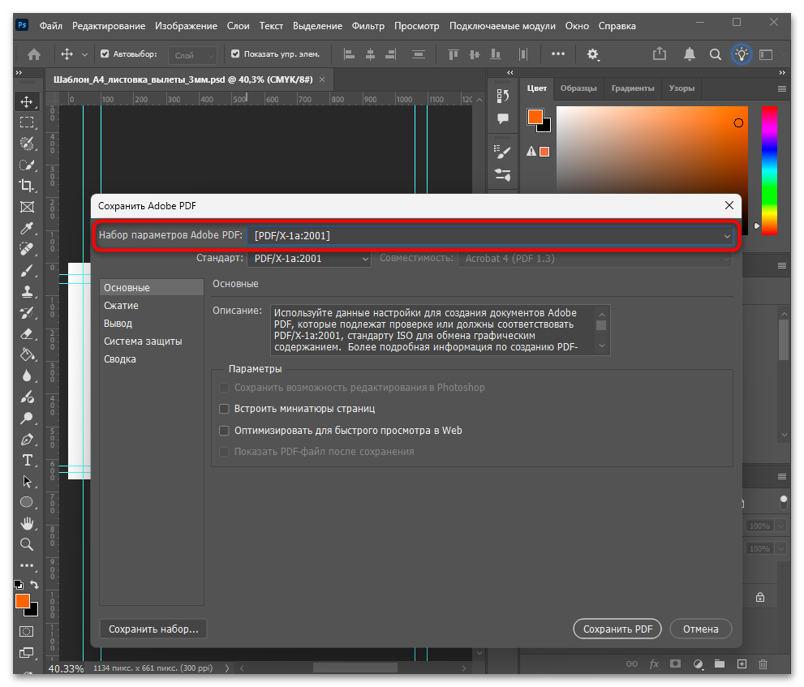Select the Hand tool

pos(27,523)
